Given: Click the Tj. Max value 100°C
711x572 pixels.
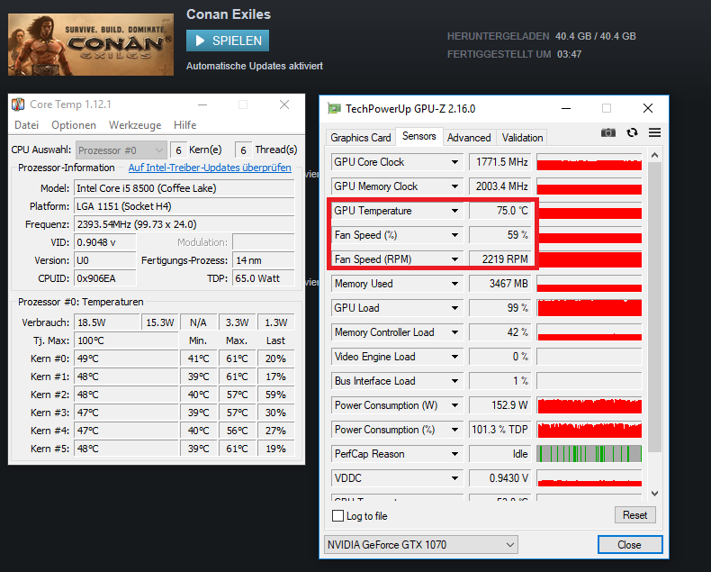Looking at the screenshot, I should tap(126, 340).
